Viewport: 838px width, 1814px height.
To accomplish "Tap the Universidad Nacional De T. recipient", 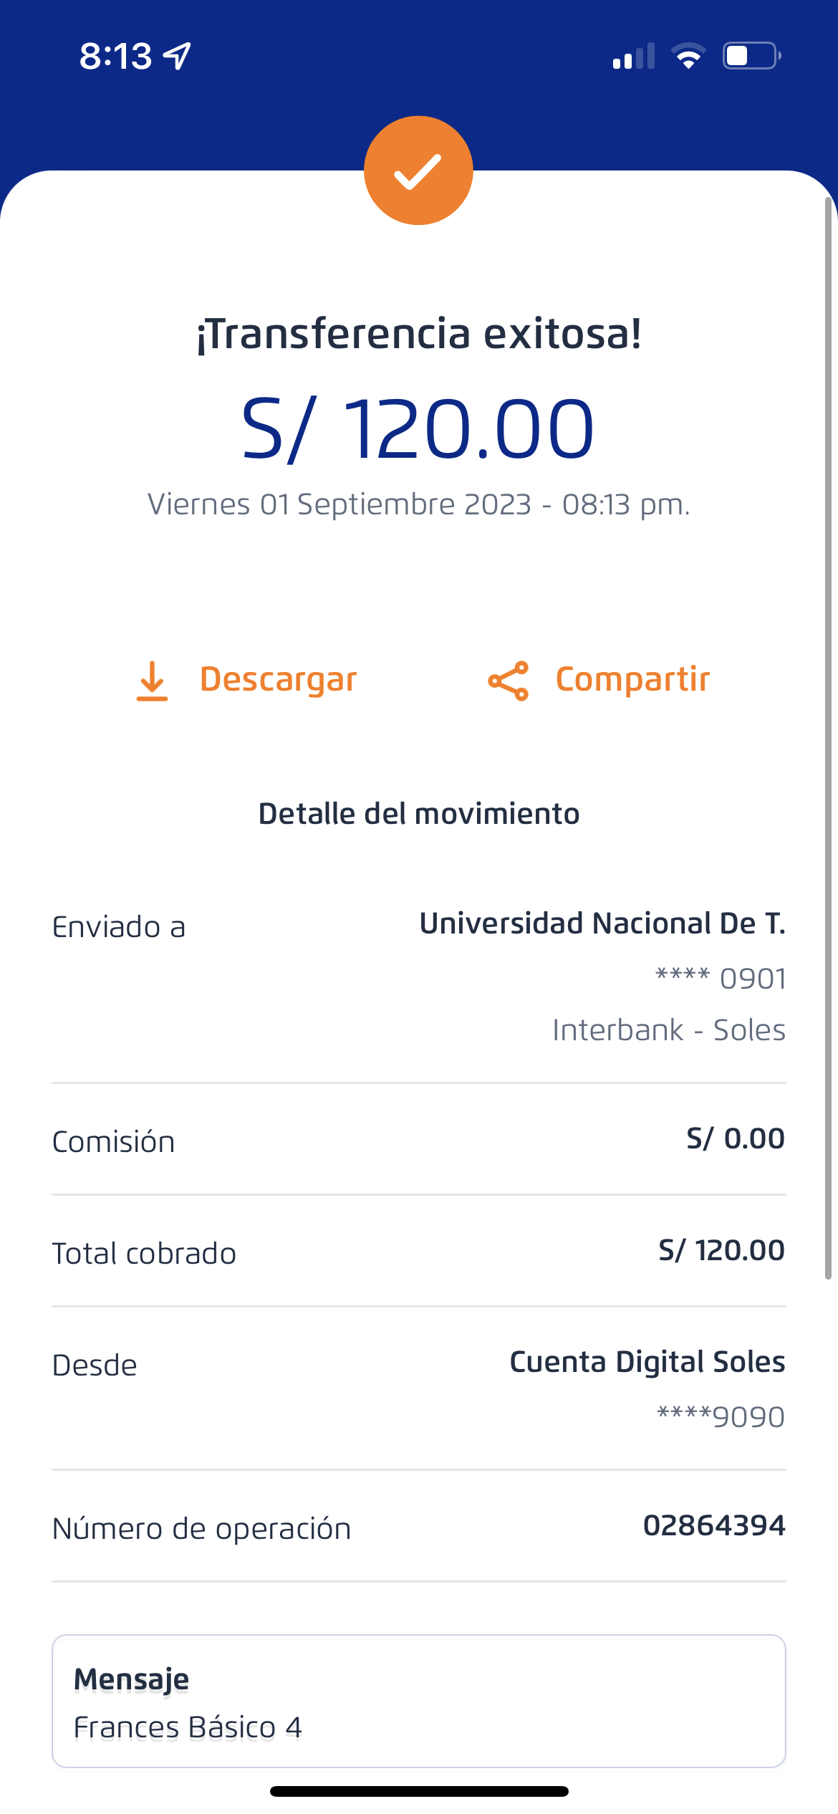I will pos(602,923).
